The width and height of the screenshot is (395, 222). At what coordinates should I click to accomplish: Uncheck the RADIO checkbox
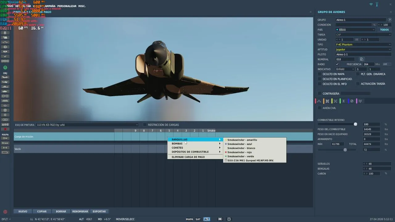tap(337, 64)
